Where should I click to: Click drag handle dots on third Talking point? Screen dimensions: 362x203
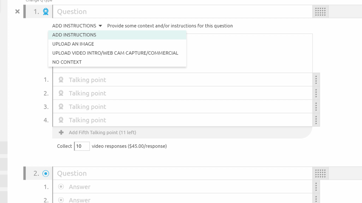pyautogui.click(x=316, y=107)
